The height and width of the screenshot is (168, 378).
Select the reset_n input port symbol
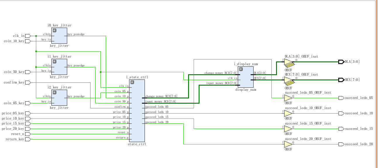pos(28,134)
